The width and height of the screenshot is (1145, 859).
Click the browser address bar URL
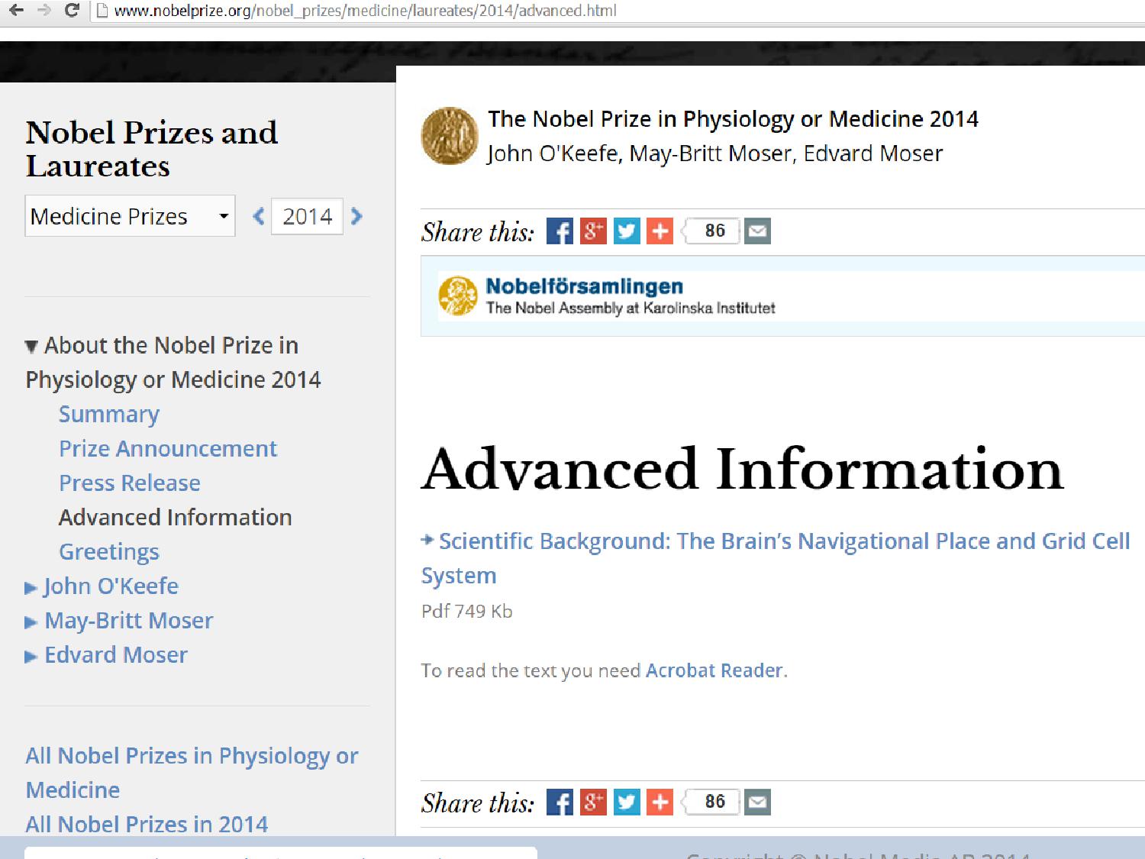[365, 11]
